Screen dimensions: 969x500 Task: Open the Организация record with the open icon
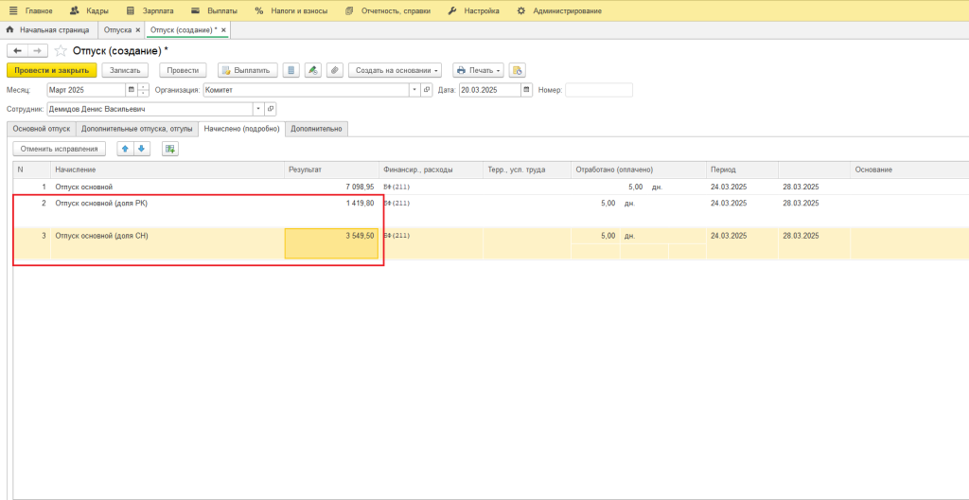427,90
